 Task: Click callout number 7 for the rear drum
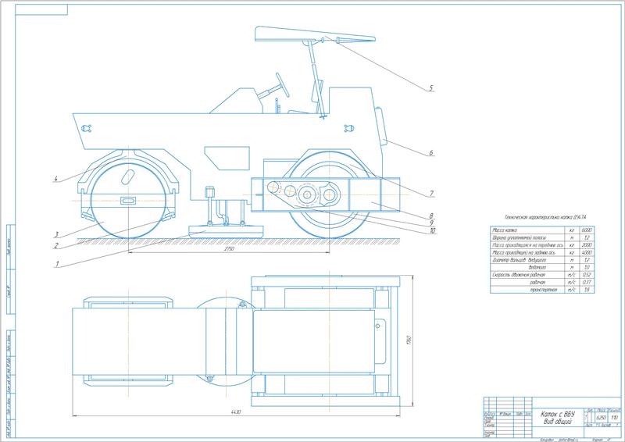[431, 194]
